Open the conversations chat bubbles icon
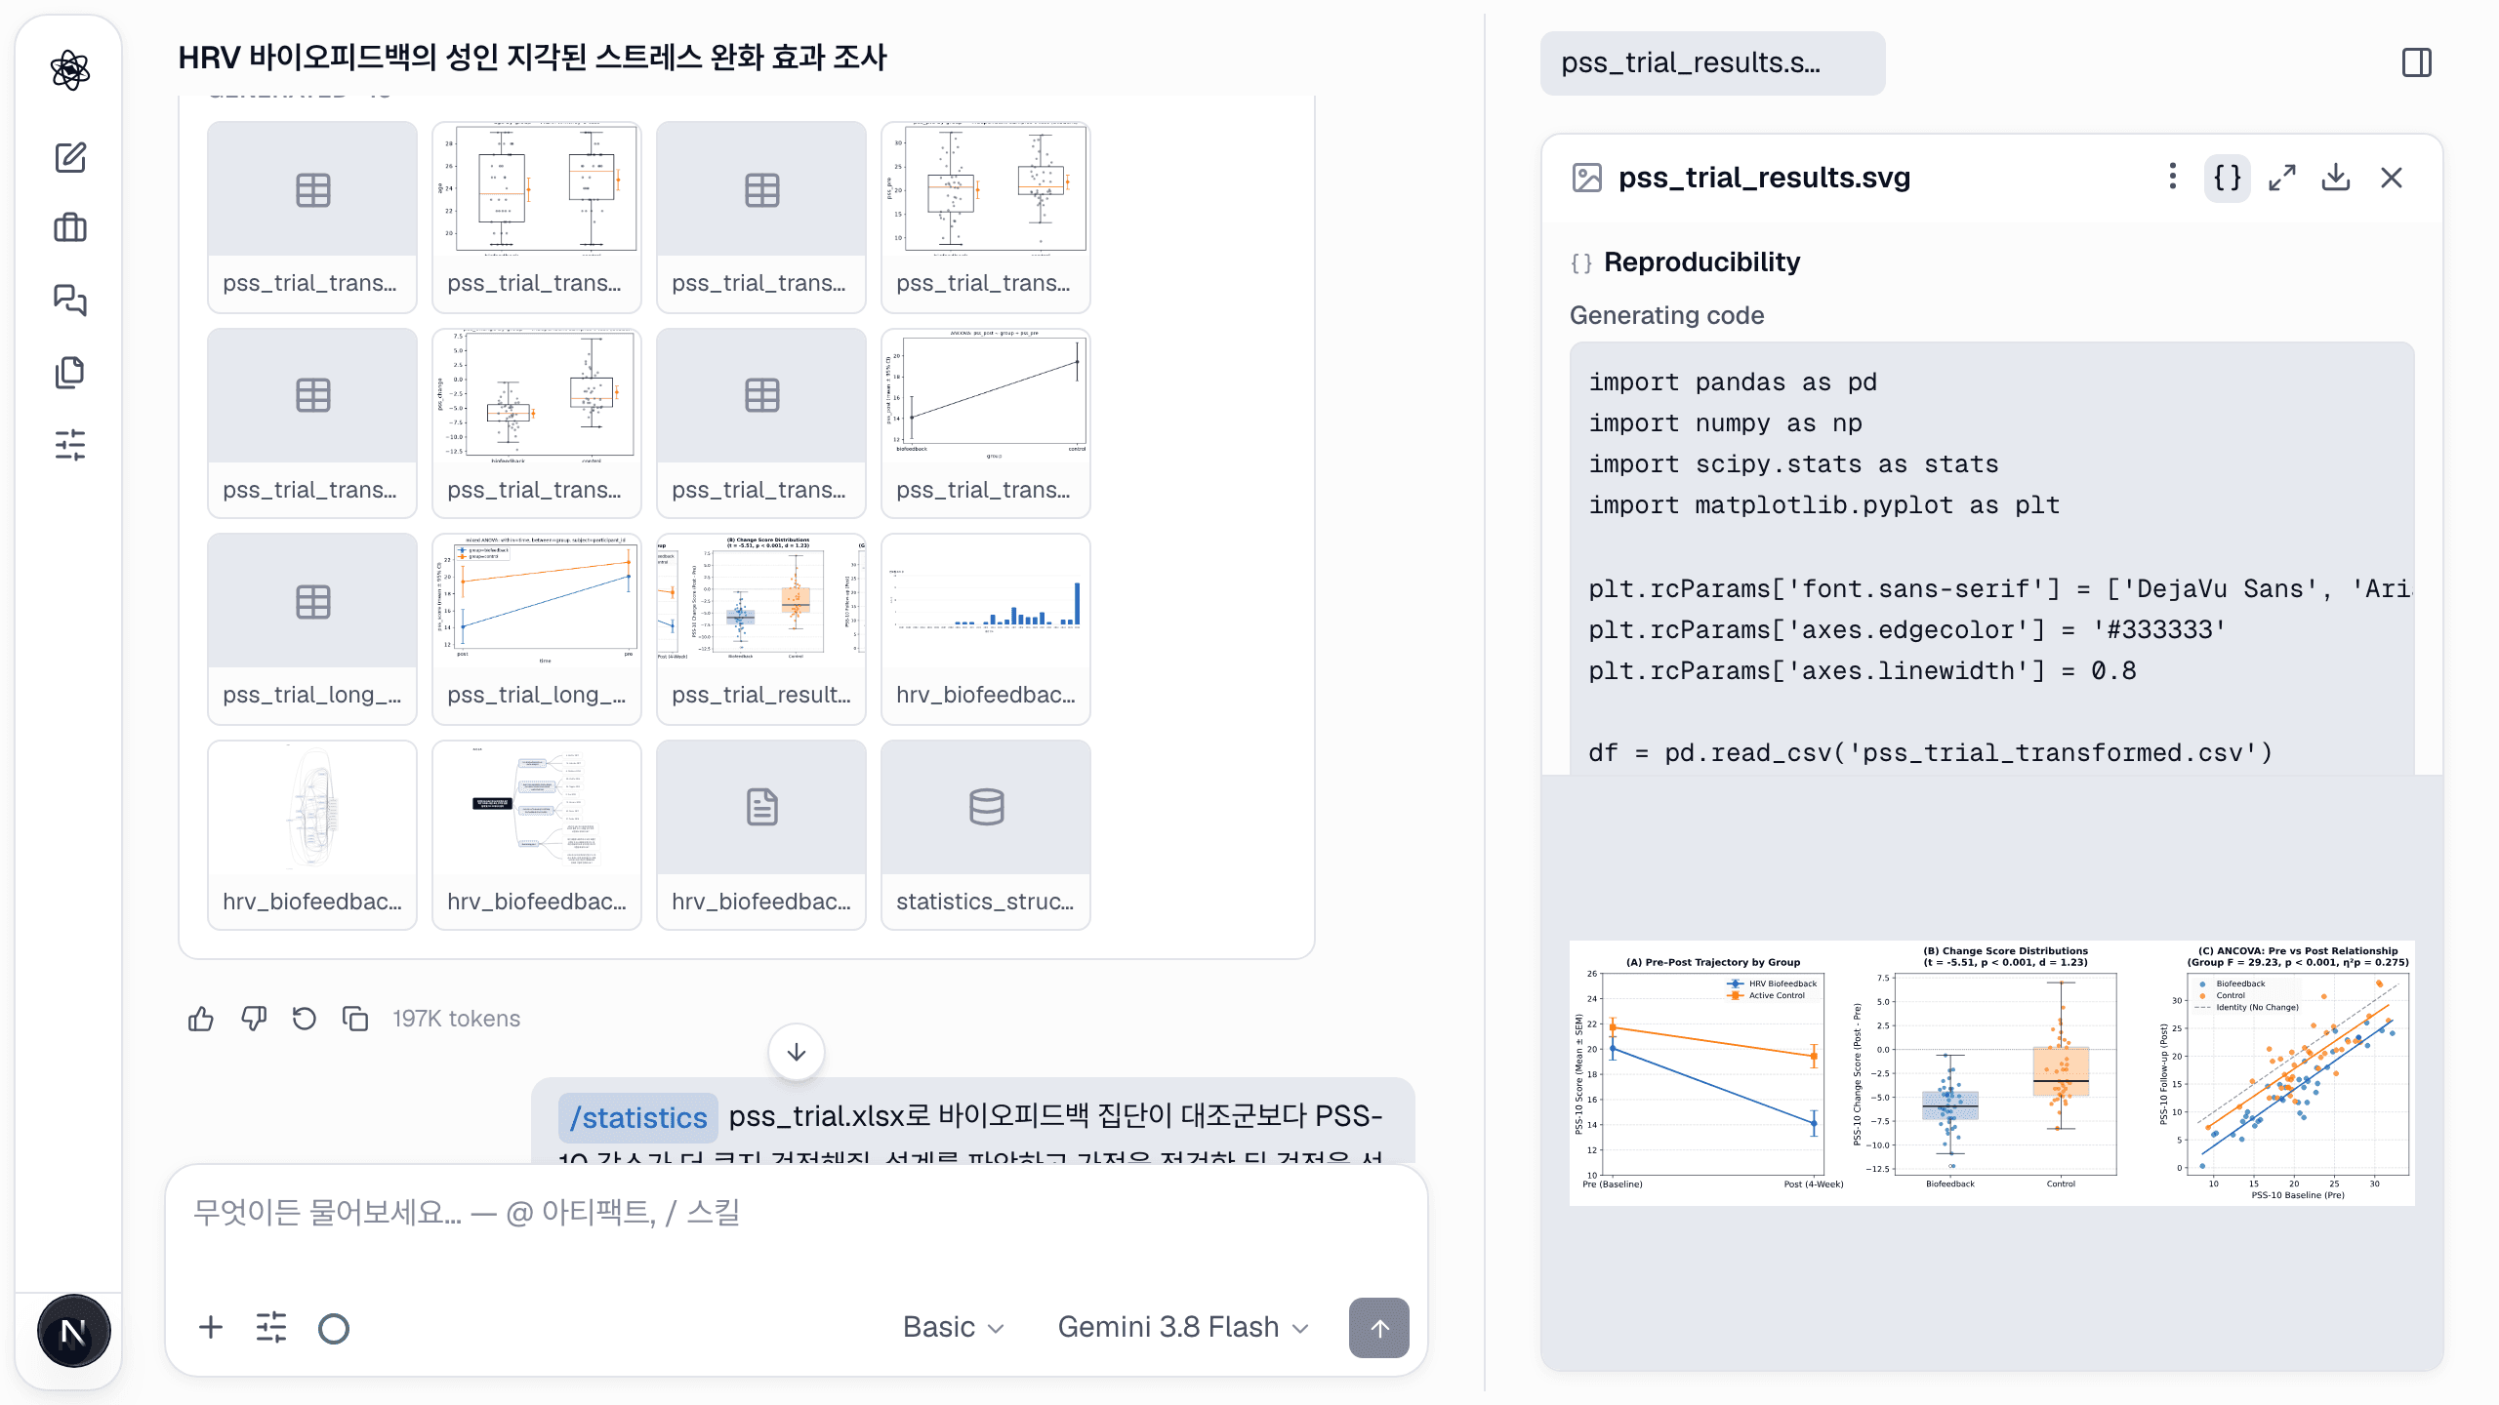Viewport: 2499px width, 1405px height. click(70, 300)
